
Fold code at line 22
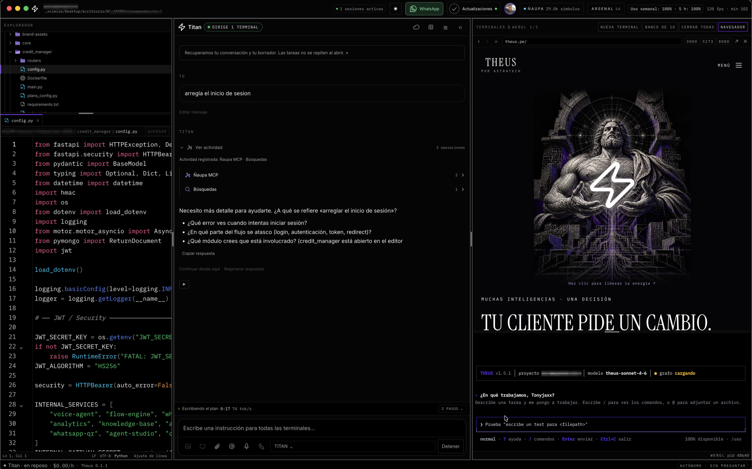coord(21,347)
